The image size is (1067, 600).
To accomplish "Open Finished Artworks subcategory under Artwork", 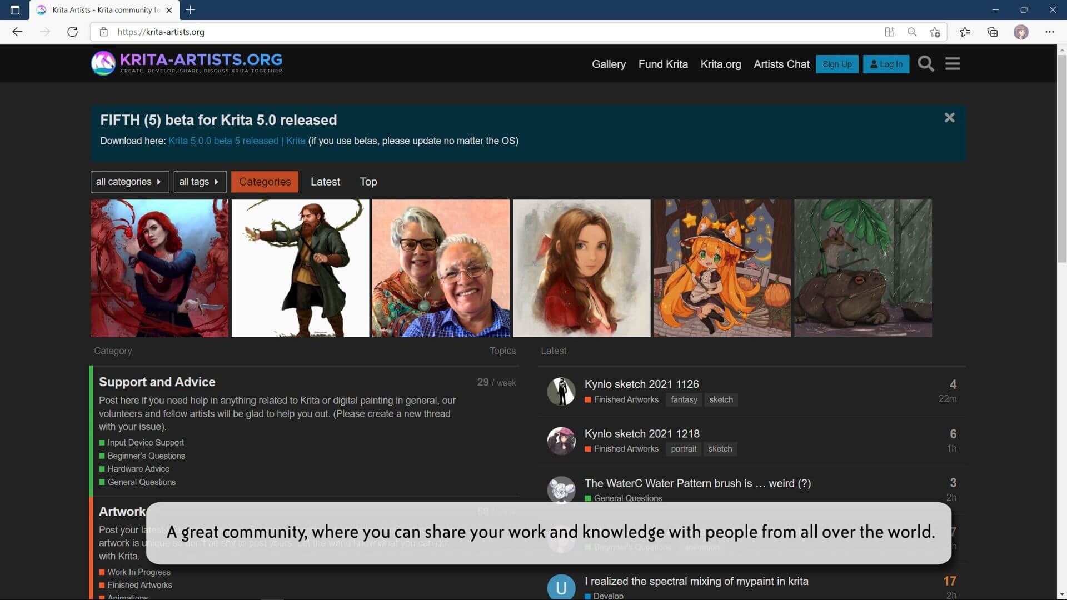I will [x=140, y=585].
